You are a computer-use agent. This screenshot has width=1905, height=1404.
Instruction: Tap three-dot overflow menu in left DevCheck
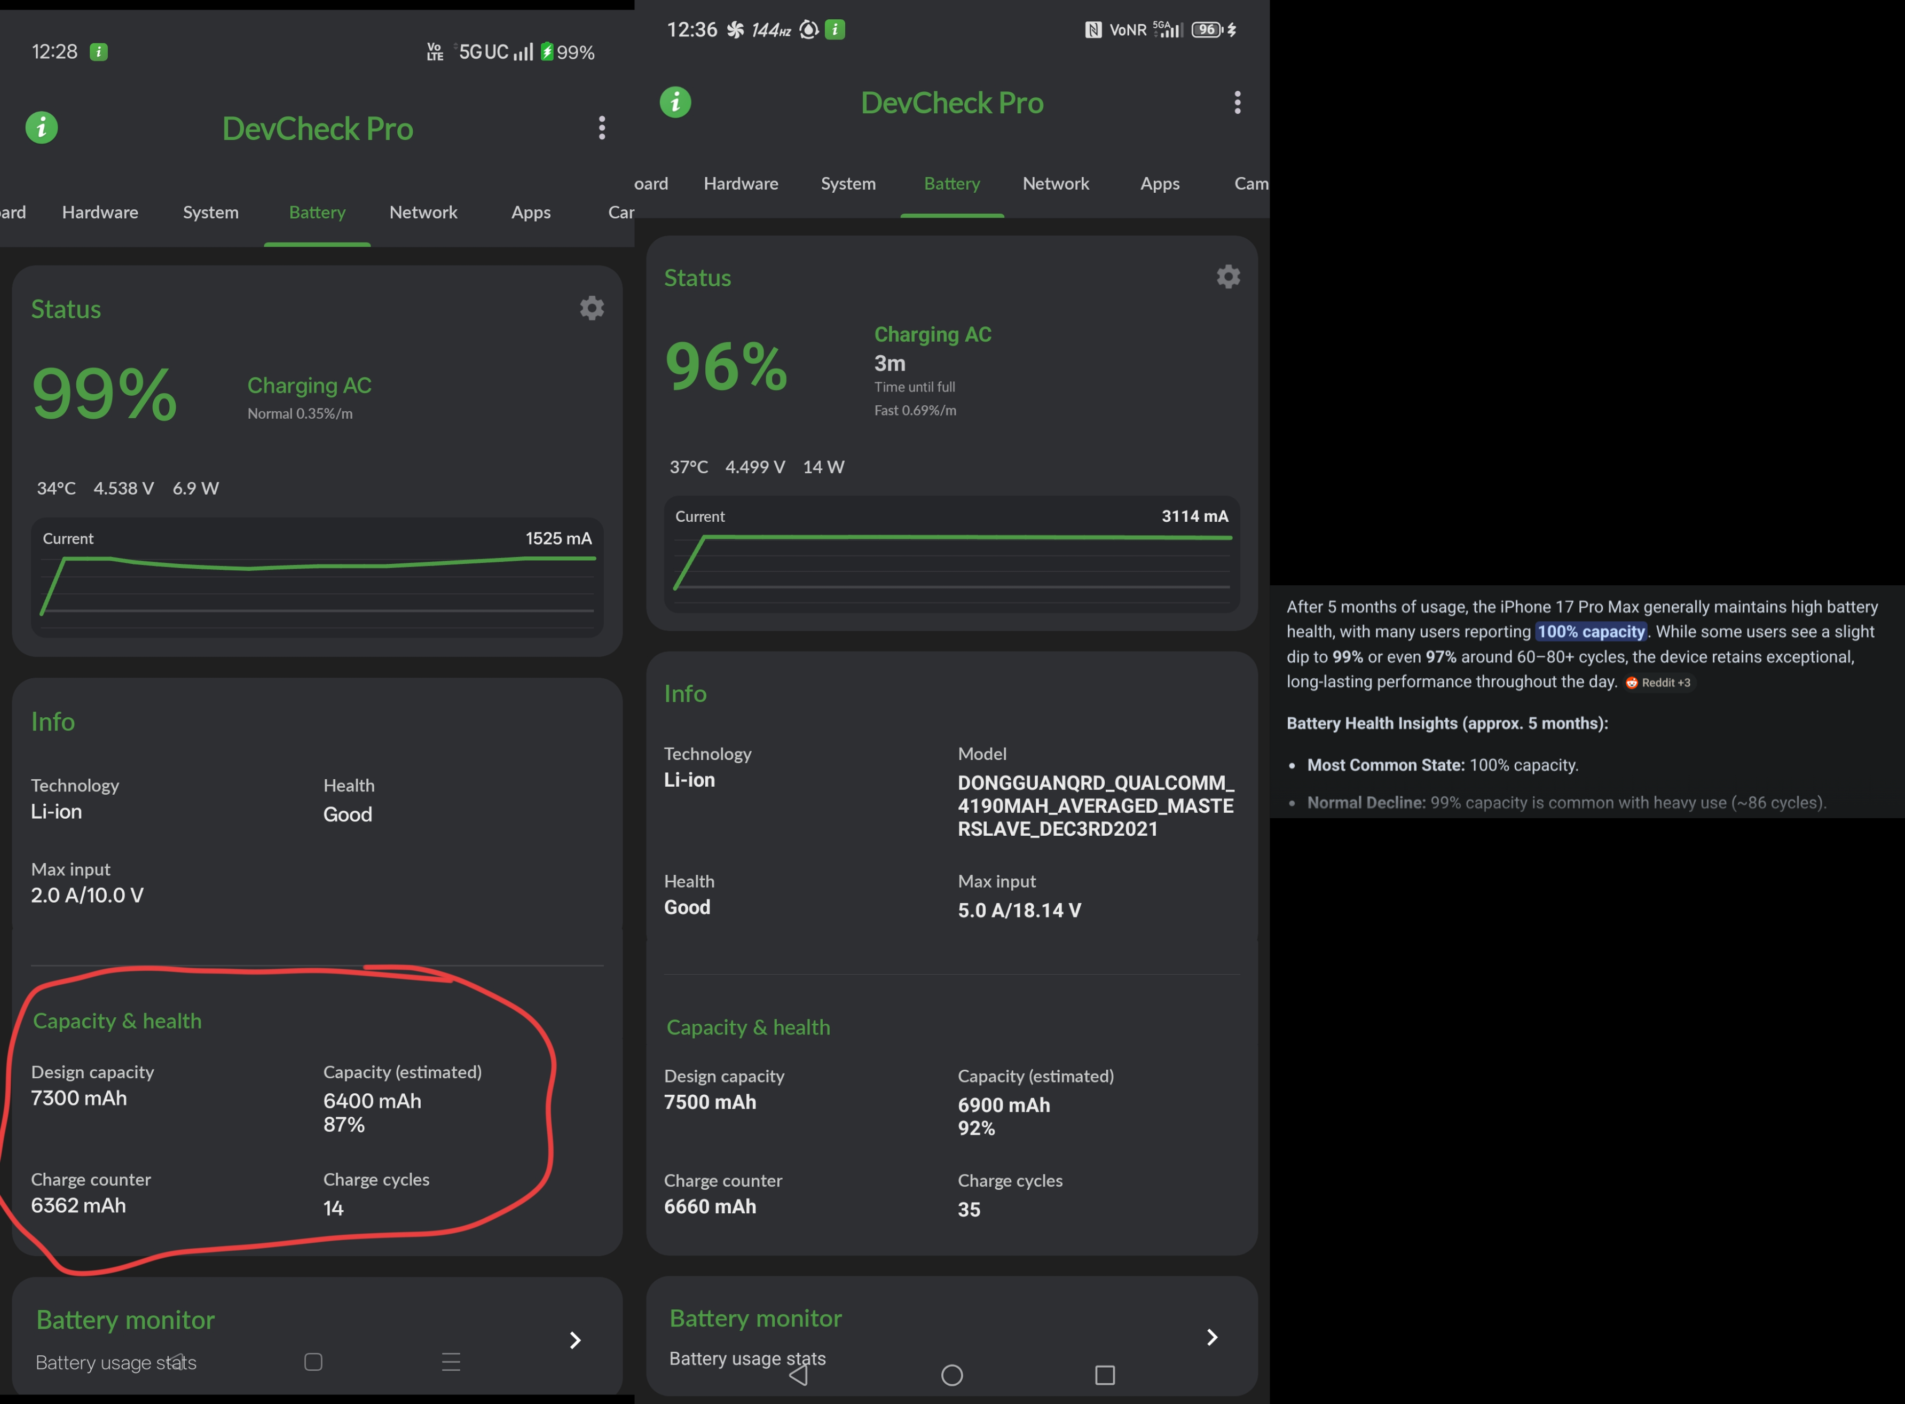(602, 128)
